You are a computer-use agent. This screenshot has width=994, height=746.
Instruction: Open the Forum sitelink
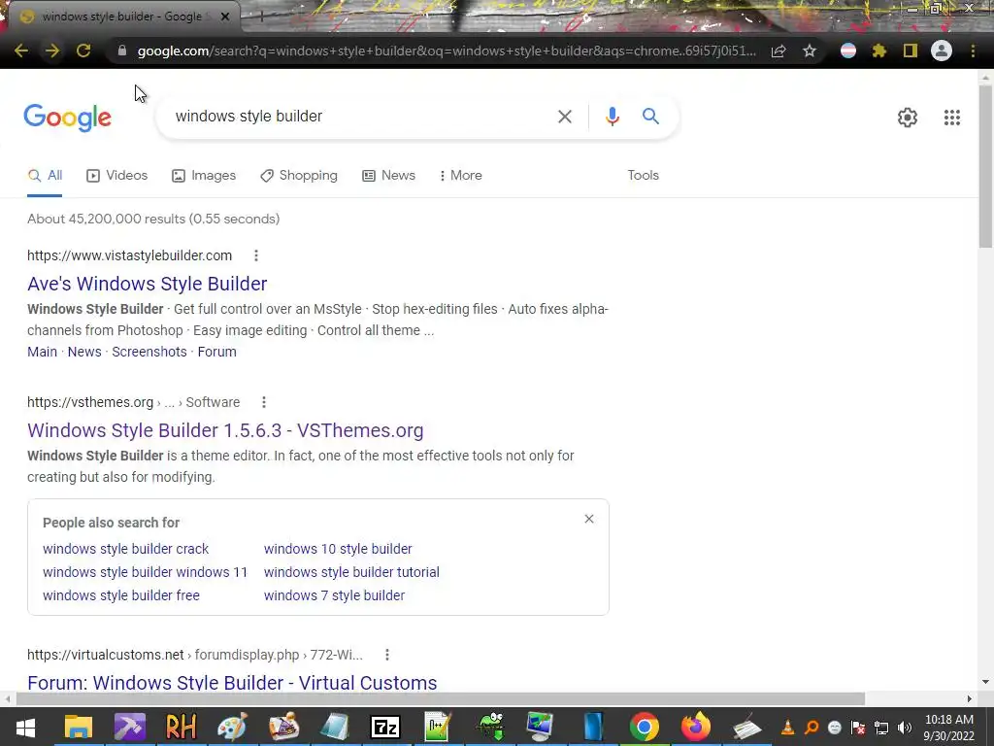coord(216,352)
